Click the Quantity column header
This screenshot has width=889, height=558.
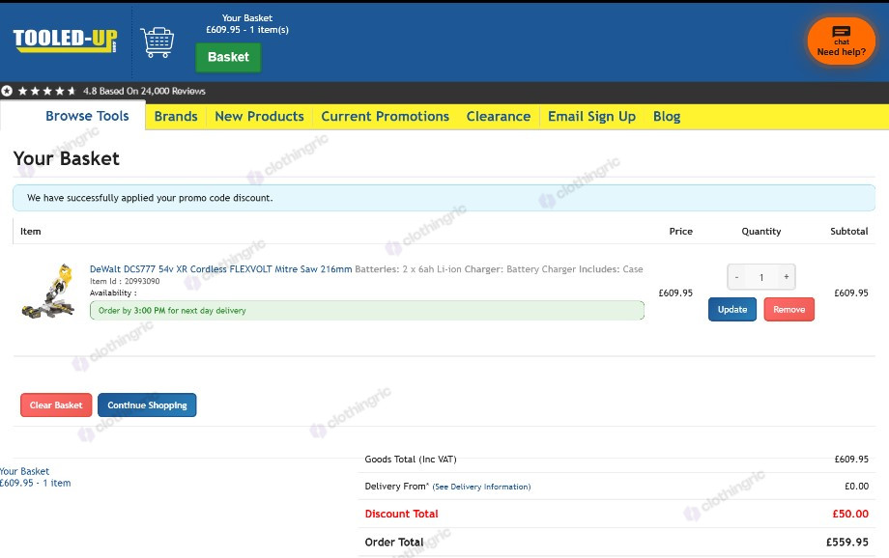(760, 231)
